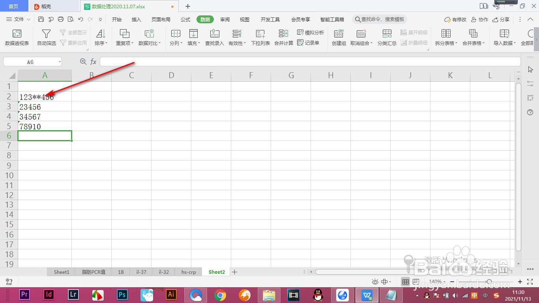Add a new sheet with plus button
539x303 pixels.
pyautogui.click(x=234, y=272)
